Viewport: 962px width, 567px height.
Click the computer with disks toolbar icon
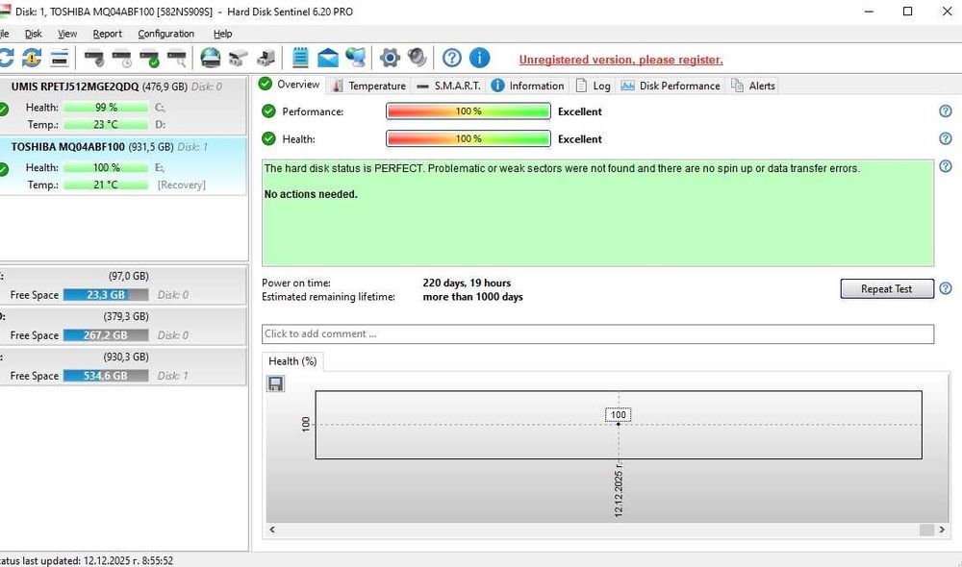pos(266,59)
